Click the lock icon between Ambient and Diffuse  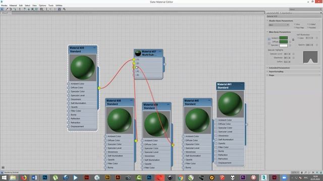point(293,39)
